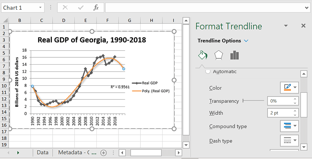Decrease the Transparency percentage spinner
Image resolution: width=312 pixels, height=159 pixels.
(295, 103)
